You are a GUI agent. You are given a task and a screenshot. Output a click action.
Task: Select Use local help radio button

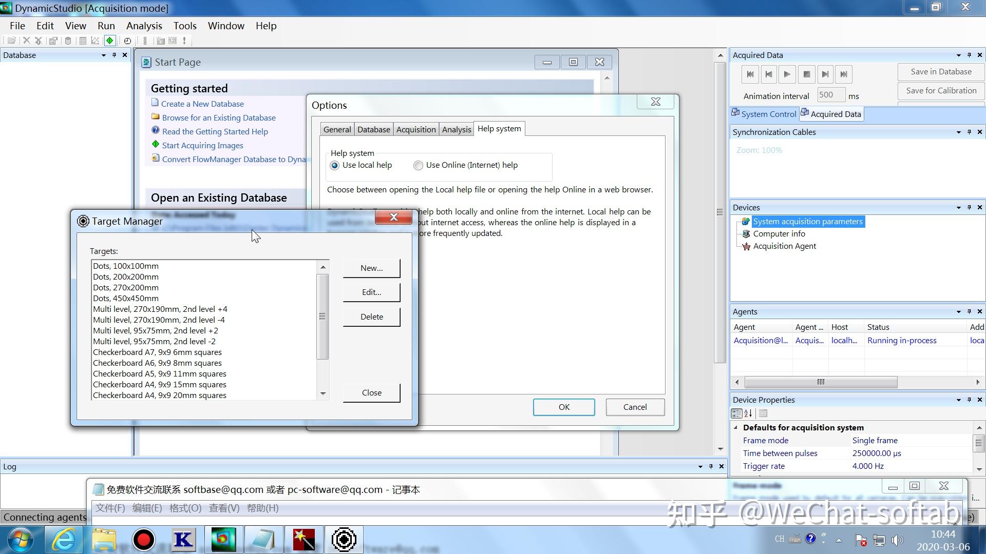[335, 165]
